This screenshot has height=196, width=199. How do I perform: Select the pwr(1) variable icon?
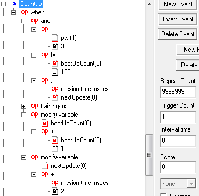55,38
